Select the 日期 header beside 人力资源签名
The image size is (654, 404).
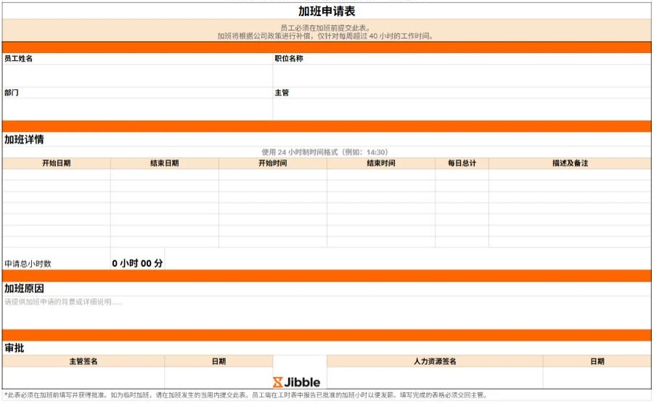pyautogui.click(x=597, y=361)
